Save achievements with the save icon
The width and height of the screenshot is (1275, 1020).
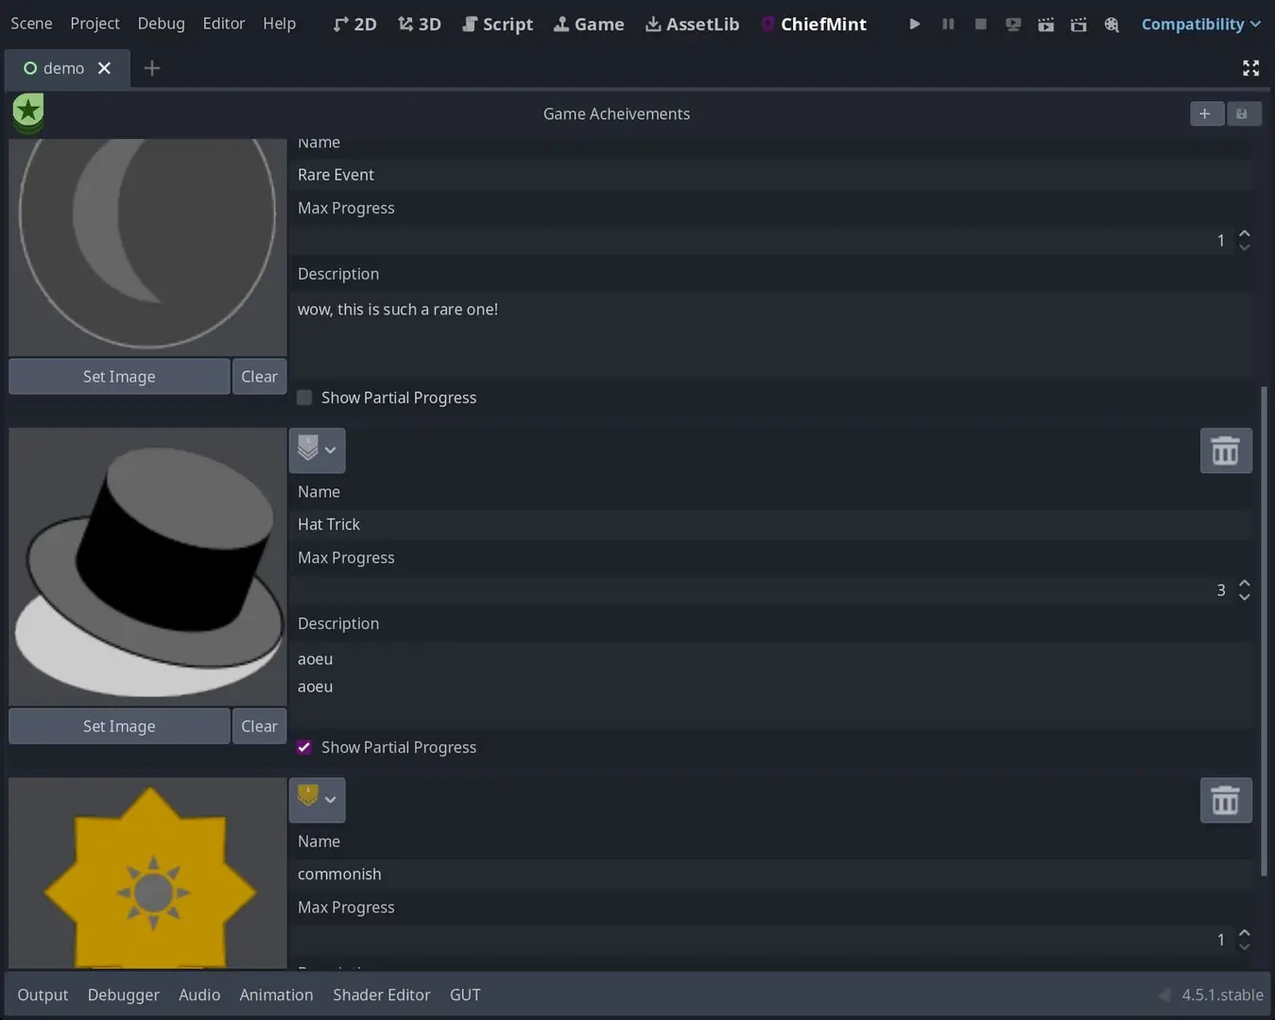click(x=1243, y=113)
